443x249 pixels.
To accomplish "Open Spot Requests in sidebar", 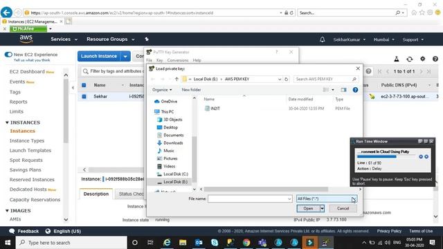I will (26, 160).
